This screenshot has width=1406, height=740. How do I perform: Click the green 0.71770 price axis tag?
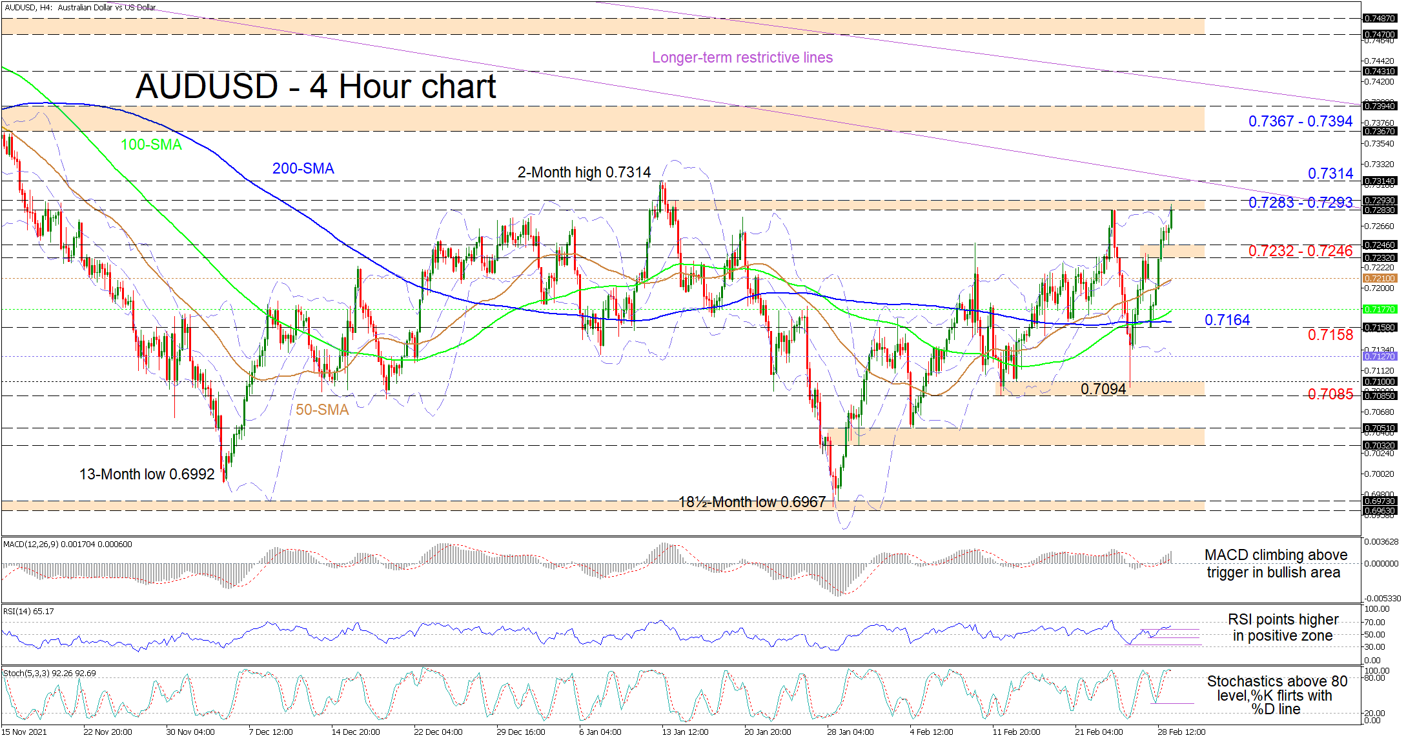point(1379,309)
